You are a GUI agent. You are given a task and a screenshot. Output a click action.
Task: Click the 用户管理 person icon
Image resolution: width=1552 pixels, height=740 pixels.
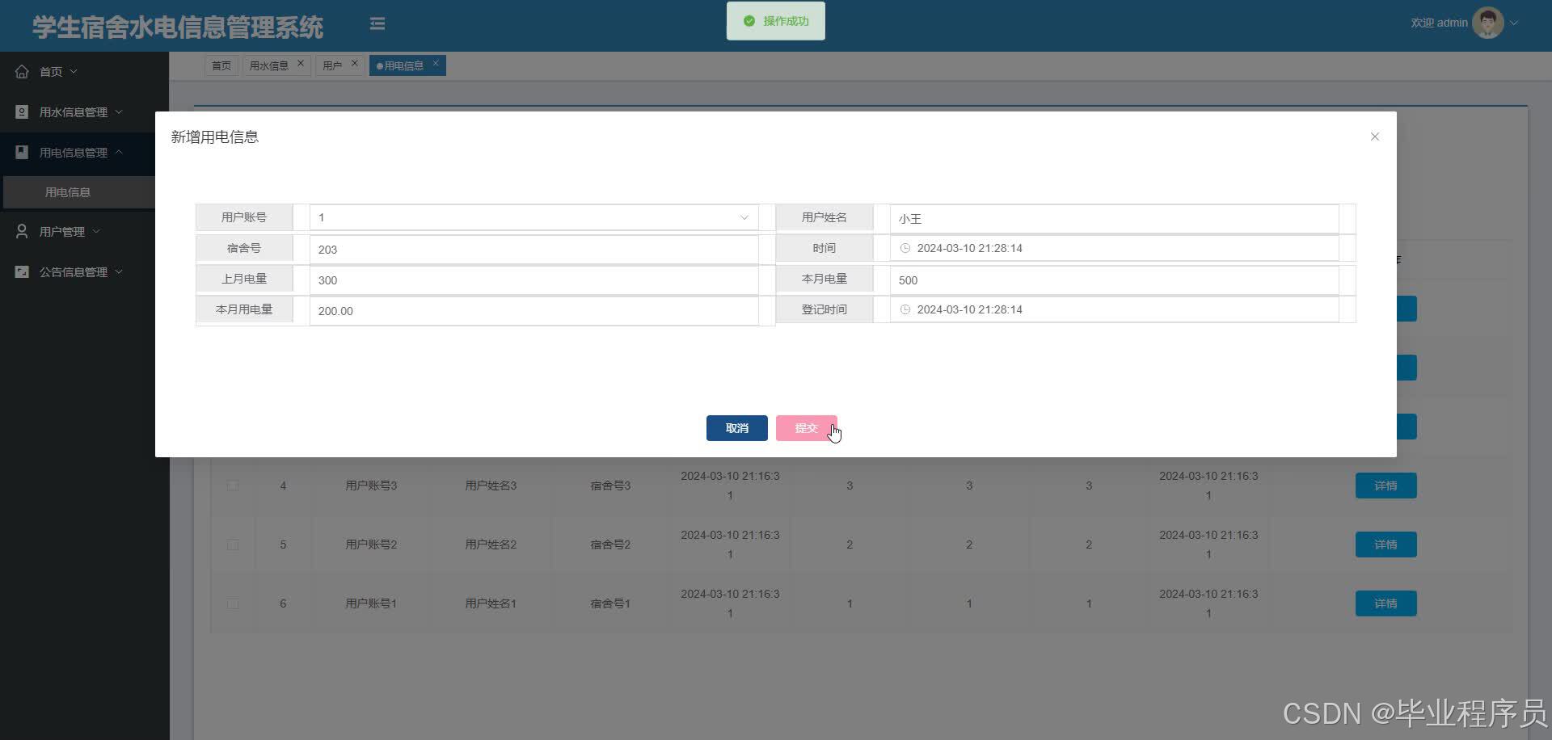point(22,232)
